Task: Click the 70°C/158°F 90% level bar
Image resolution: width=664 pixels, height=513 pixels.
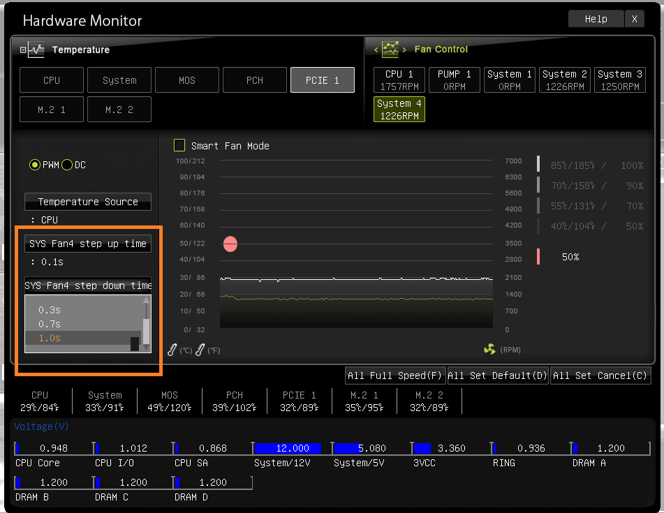Action: tap(538, 184)
